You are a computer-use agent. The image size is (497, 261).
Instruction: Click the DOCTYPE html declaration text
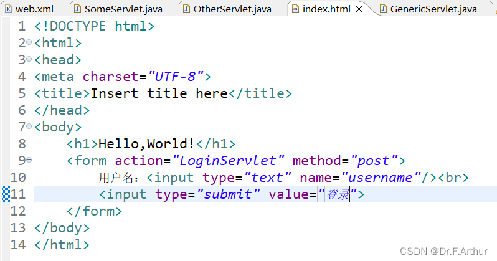pos(95,26)
